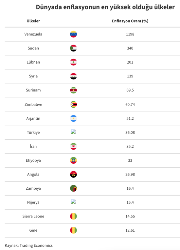Viewport: 180px width, 250px height.
Task: Select the Sierra Leone flag icon
Action: (x=73, y=216)
